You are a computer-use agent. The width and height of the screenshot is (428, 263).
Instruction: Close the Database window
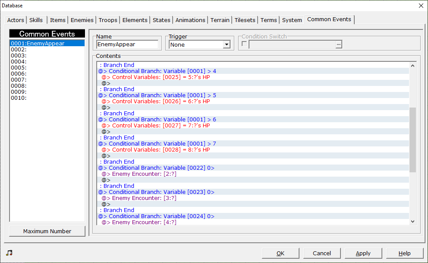tap(421, 6)
